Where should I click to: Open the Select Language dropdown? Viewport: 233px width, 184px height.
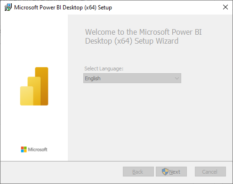[x=132, y=78]
